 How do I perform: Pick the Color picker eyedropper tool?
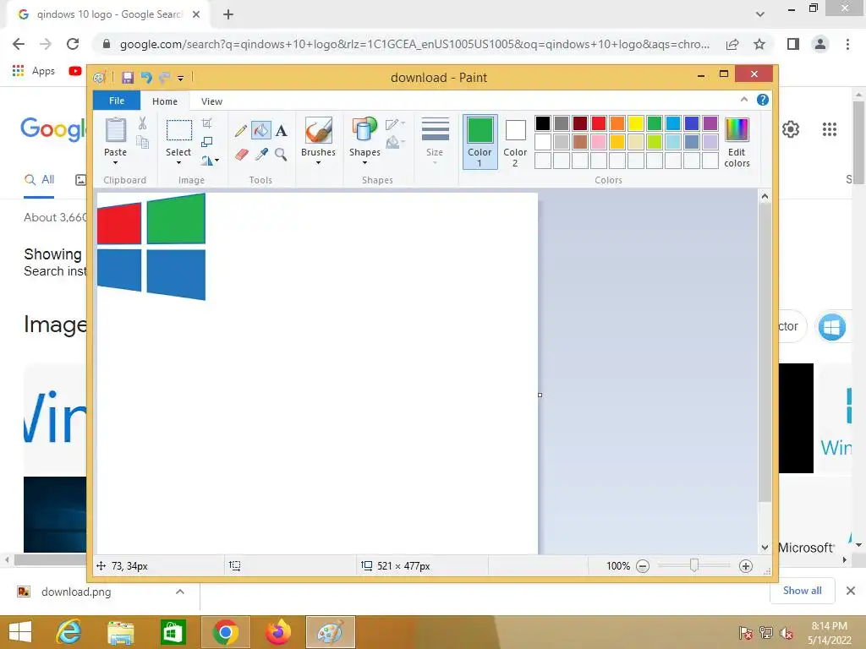tap(261, 154)
